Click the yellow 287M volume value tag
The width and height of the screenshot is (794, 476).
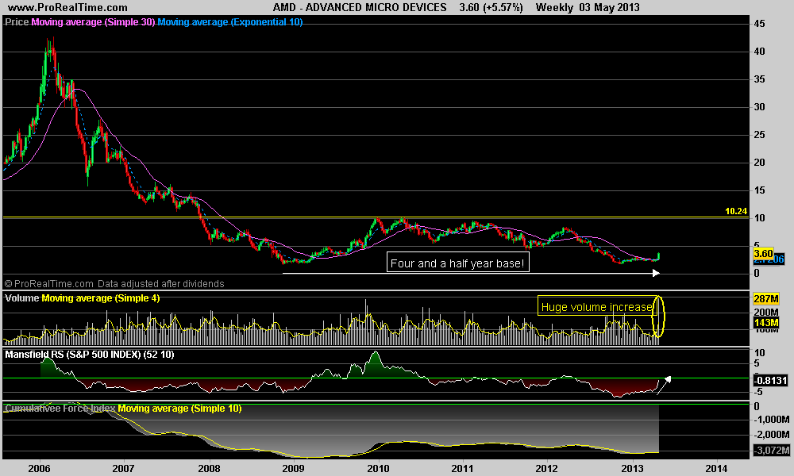pos(767,298)
